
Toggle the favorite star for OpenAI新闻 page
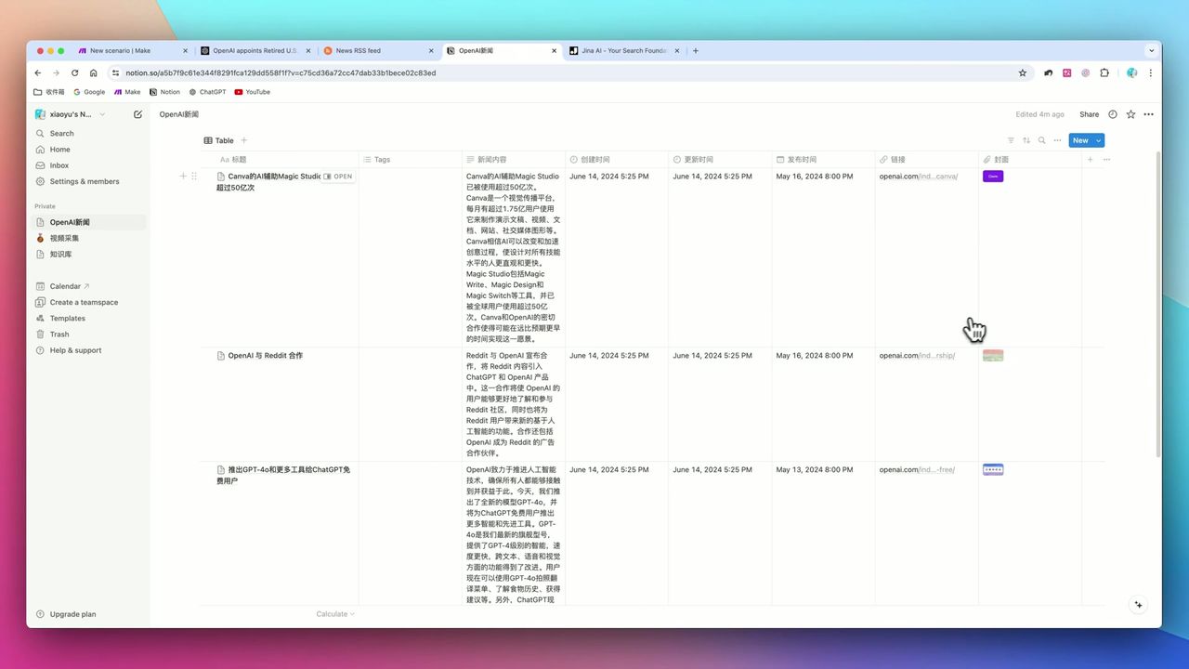coord(1130,114)
